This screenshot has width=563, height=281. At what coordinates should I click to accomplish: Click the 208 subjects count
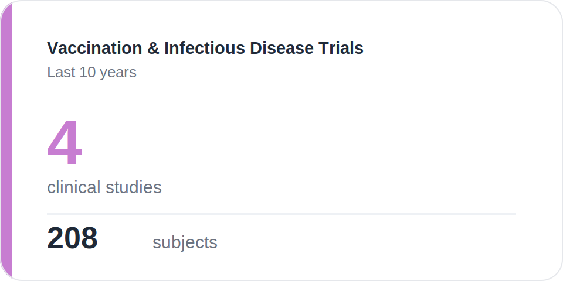click(72, 238)
